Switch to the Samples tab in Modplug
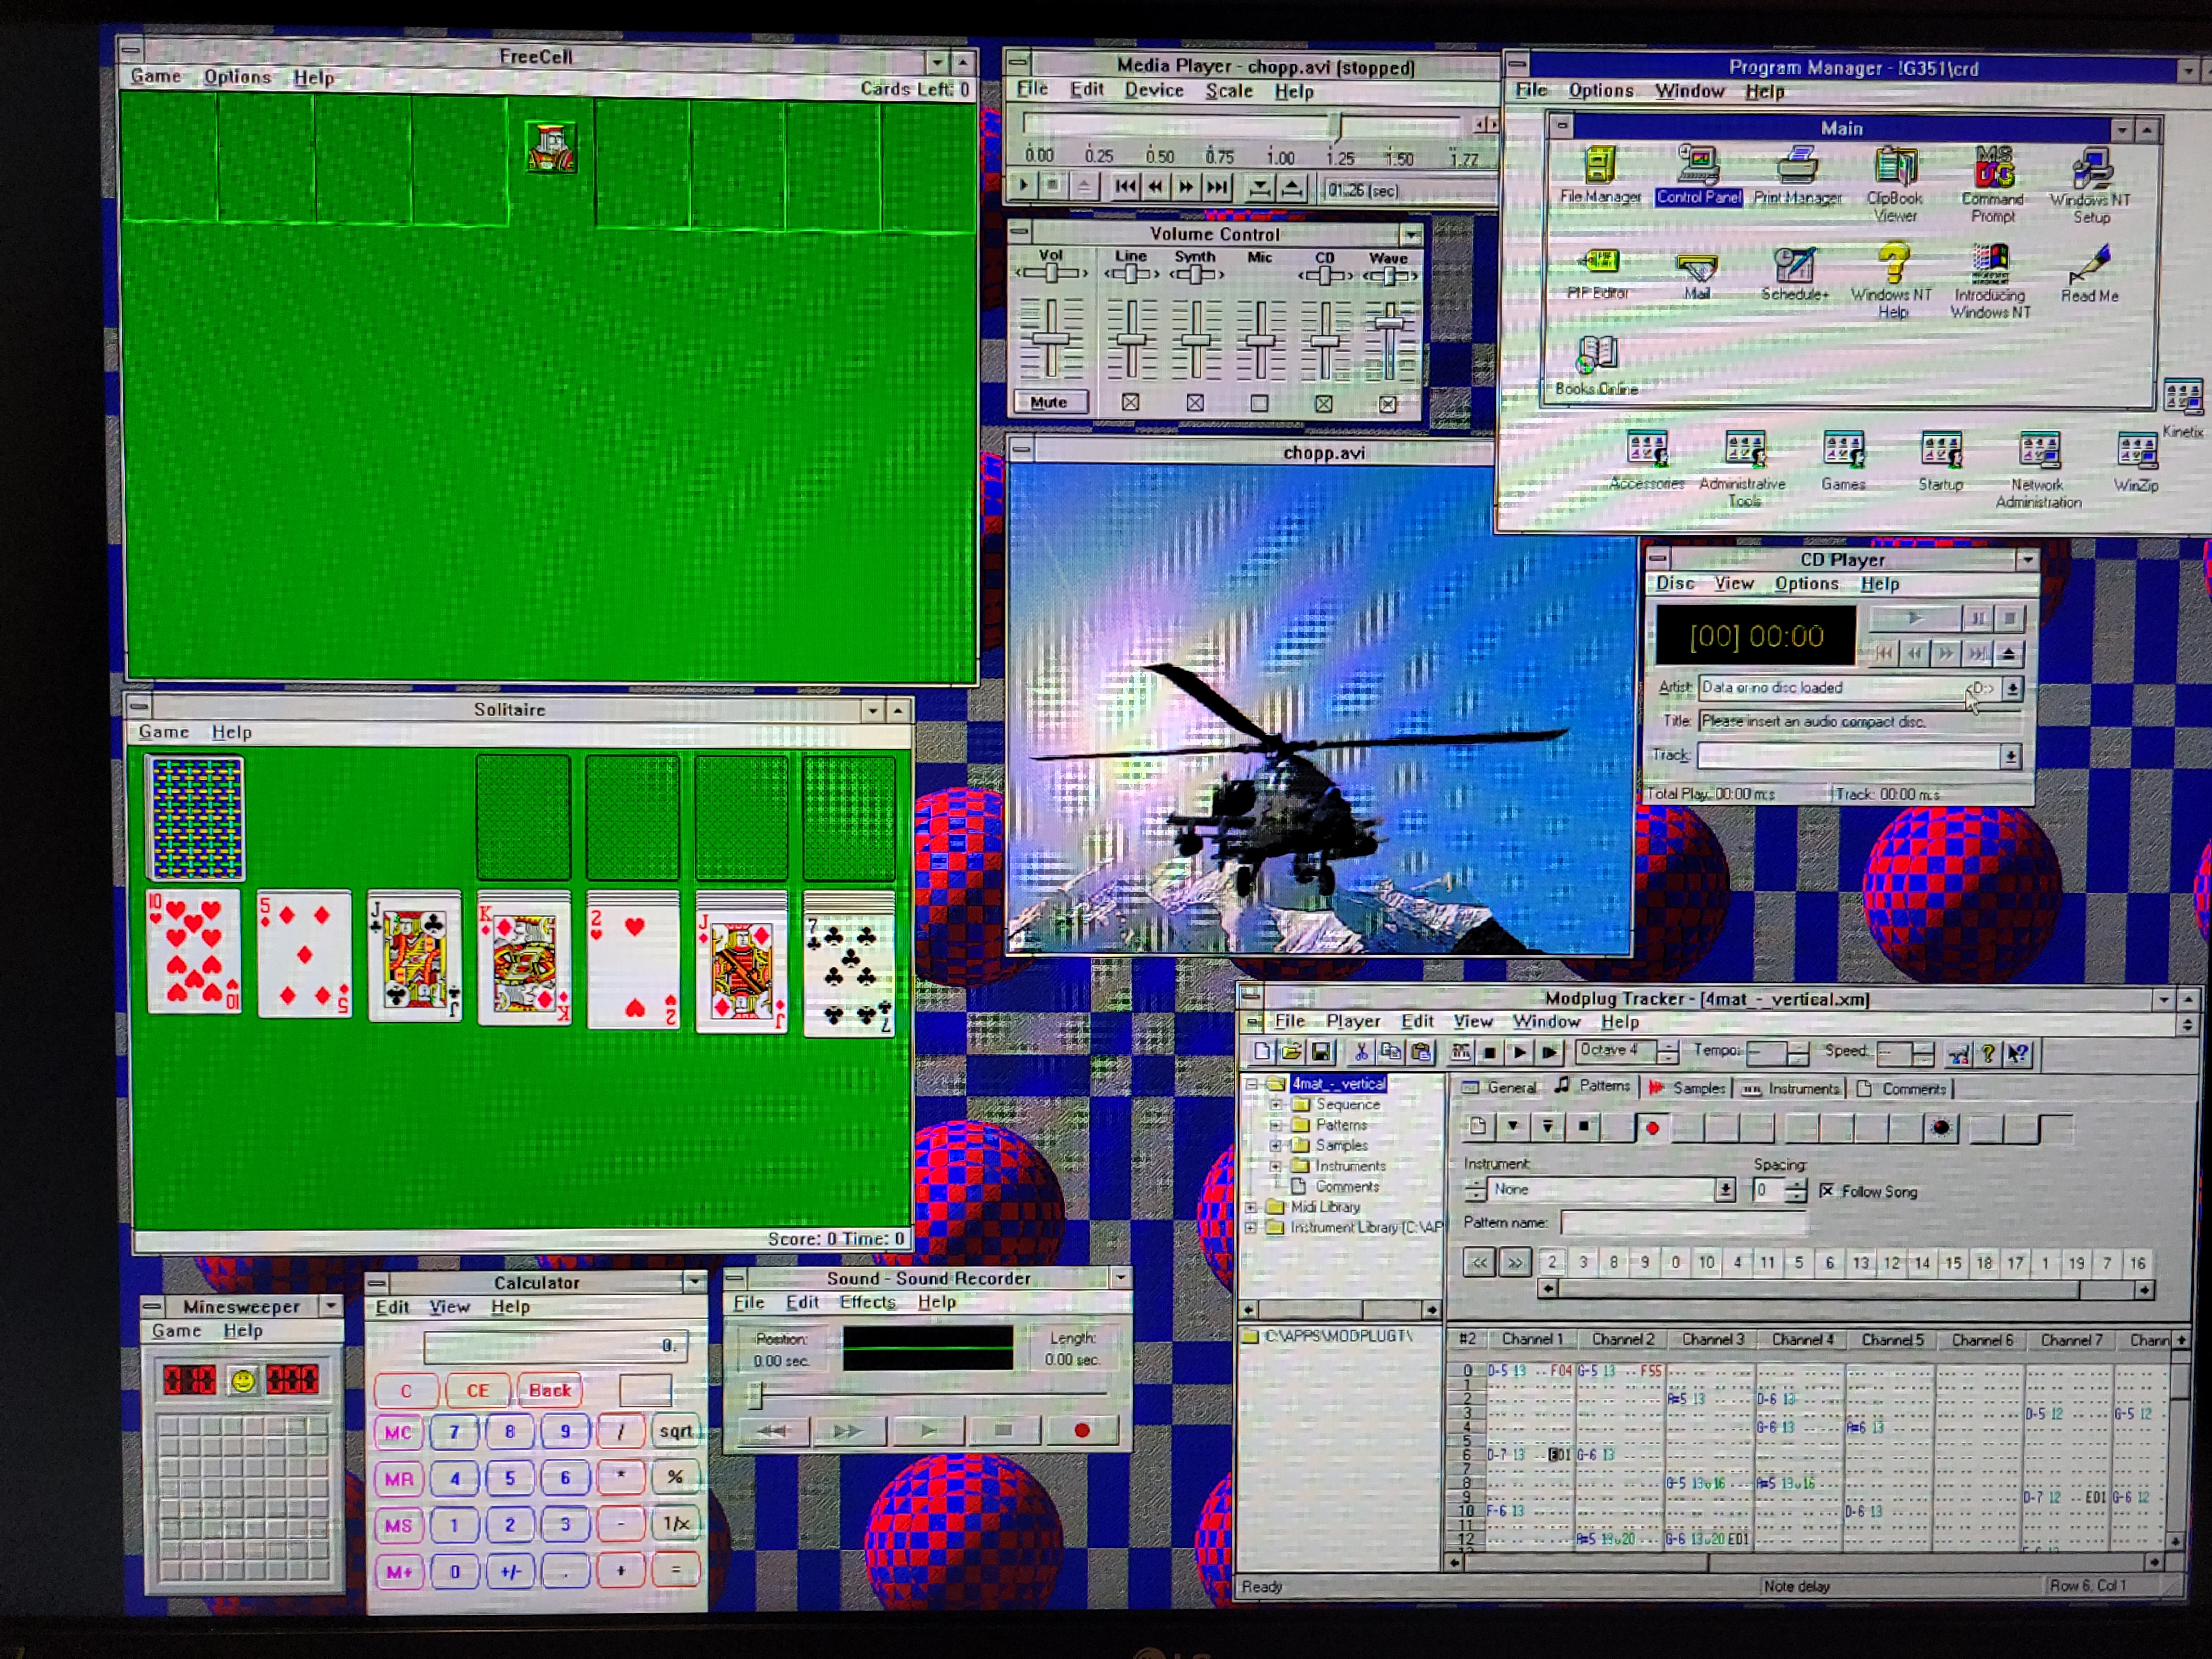Image resolution: width=2212 pixels, height=1659 pixels. pyautogui.click(x=1687, y=1088)
